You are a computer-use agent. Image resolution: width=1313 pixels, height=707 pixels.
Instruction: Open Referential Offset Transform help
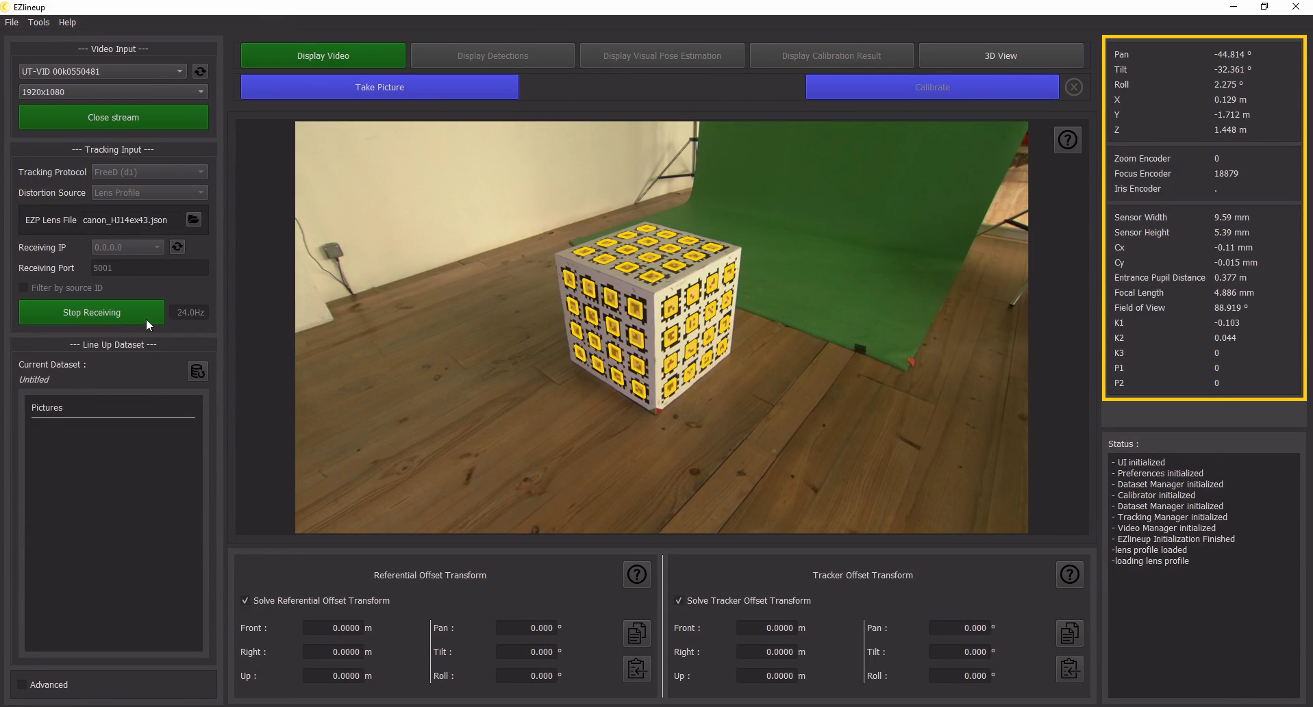coord(637,575)
